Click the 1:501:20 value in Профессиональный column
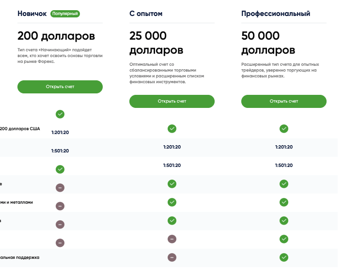This screenshot has height=271, width=344. [284, 166]
